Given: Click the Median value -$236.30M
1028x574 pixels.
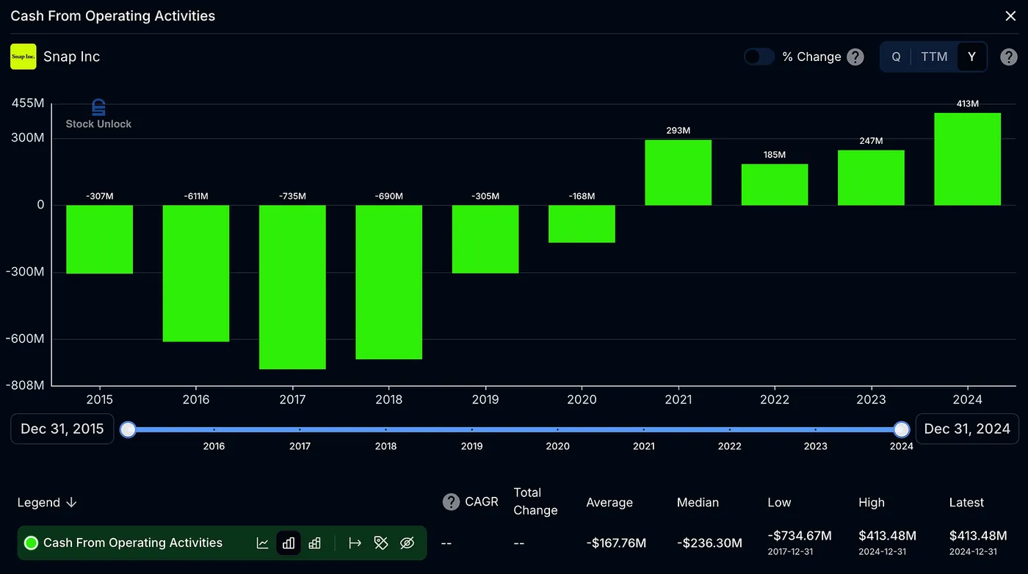Looking at the screenshot, I should point(709,543).
